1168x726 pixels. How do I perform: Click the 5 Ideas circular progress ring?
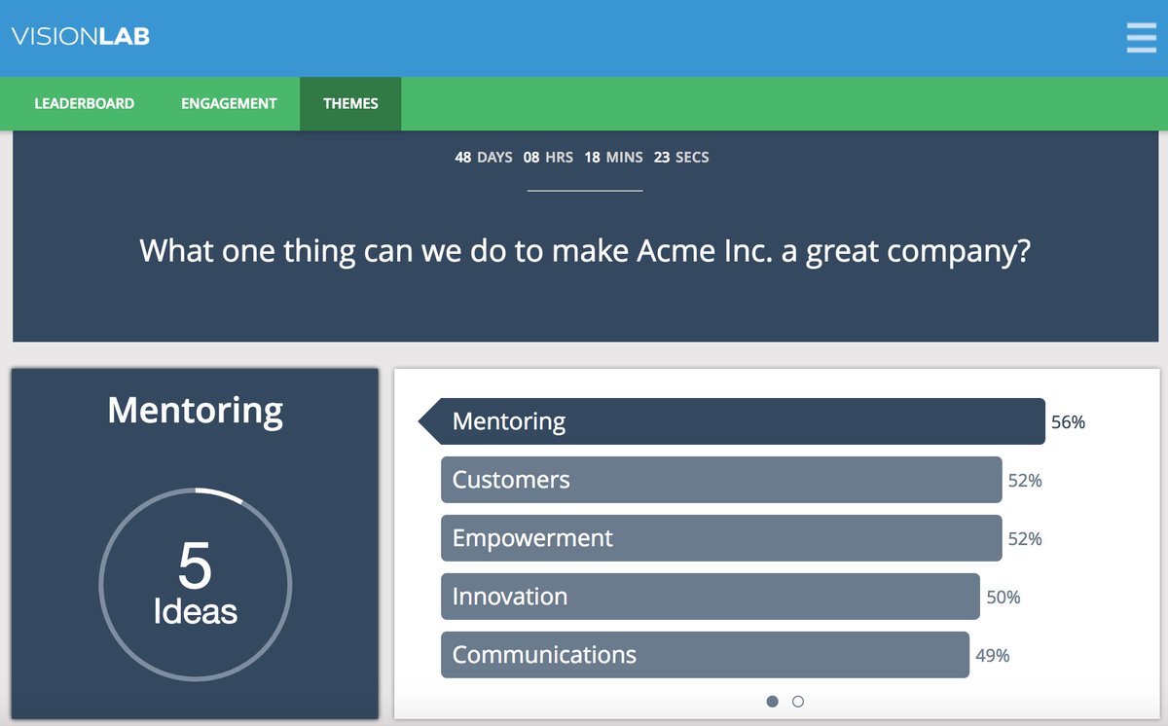pyautogui.click(x=196, y=584)
